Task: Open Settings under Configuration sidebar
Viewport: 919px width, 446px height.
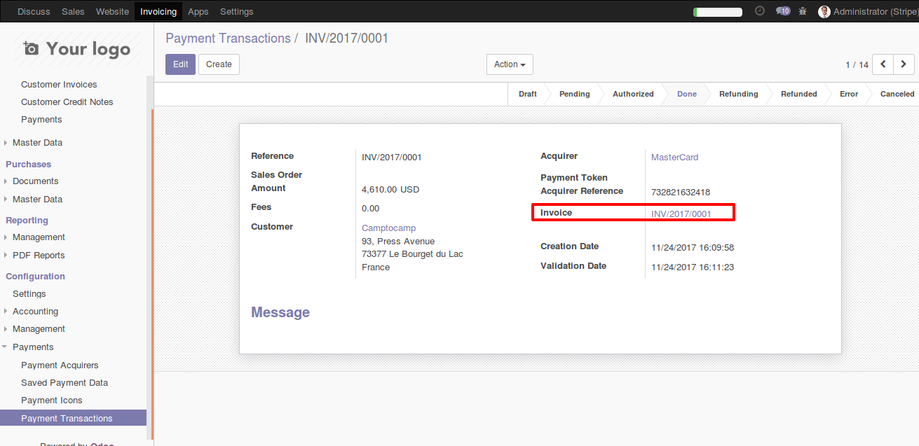Action: 29,293
